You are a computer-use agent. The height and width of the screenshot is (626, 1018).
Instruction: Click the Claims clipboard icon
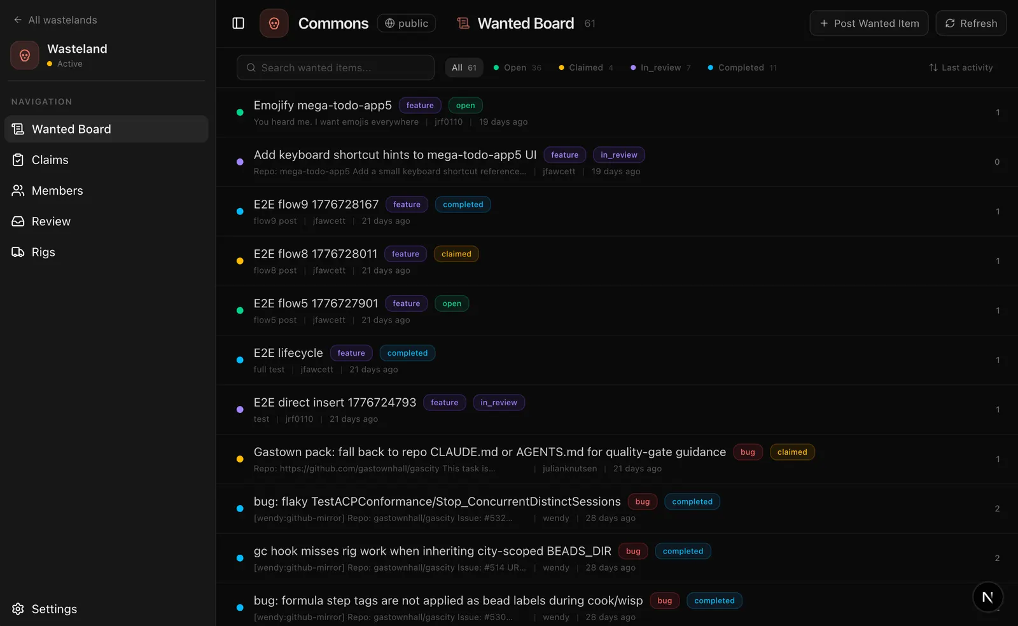click(18, 160)
